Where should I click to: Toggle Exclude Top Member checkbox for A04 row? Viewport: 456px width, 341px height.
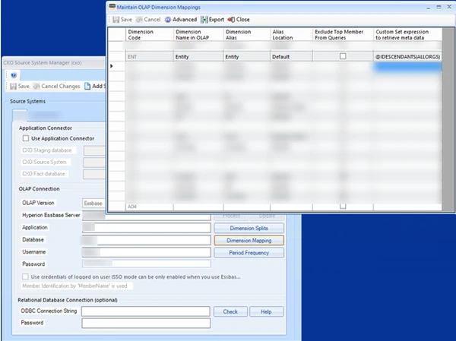(x=343, y=206)
